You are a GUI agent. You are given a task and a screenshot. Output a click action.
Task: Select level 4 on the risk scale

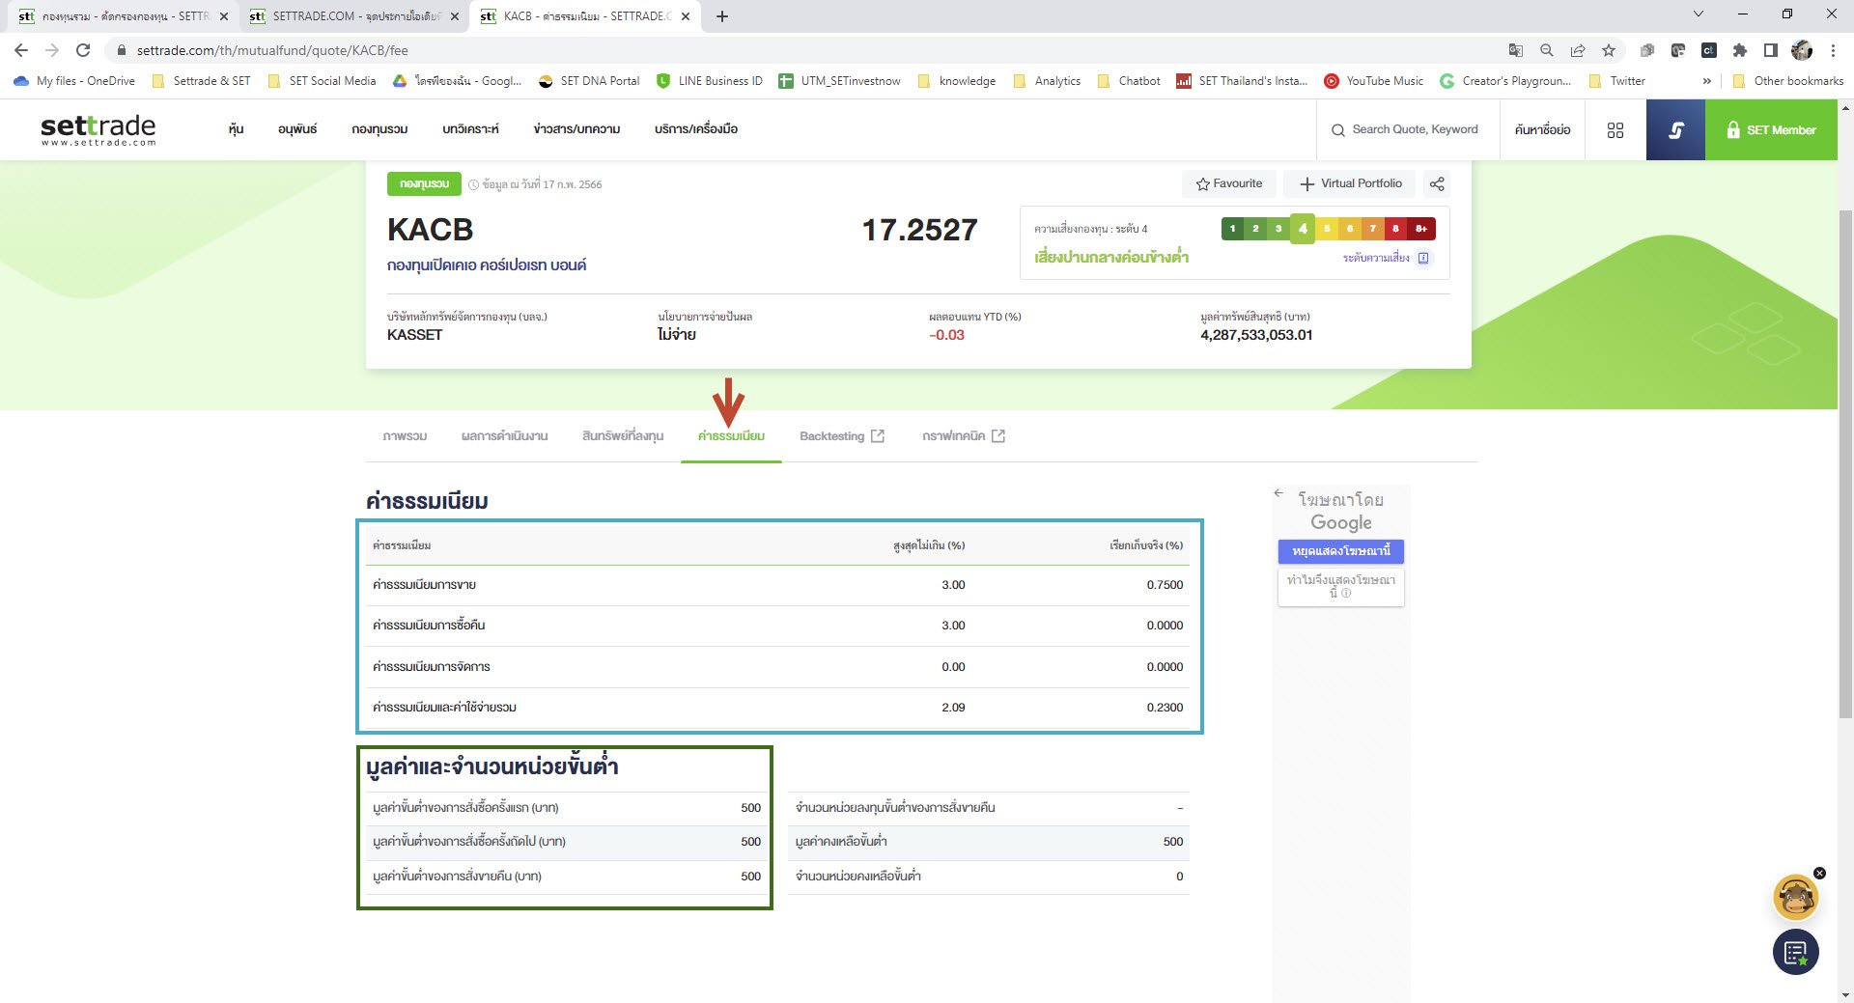click(1303, 229)
